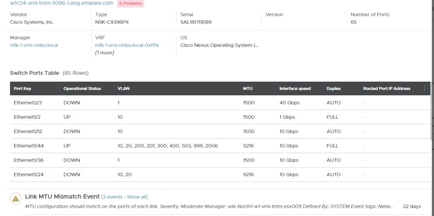434x216 pixels.
Task: Click the Link MTU Mismatch warning icon
Action: [x=16, y=199]
